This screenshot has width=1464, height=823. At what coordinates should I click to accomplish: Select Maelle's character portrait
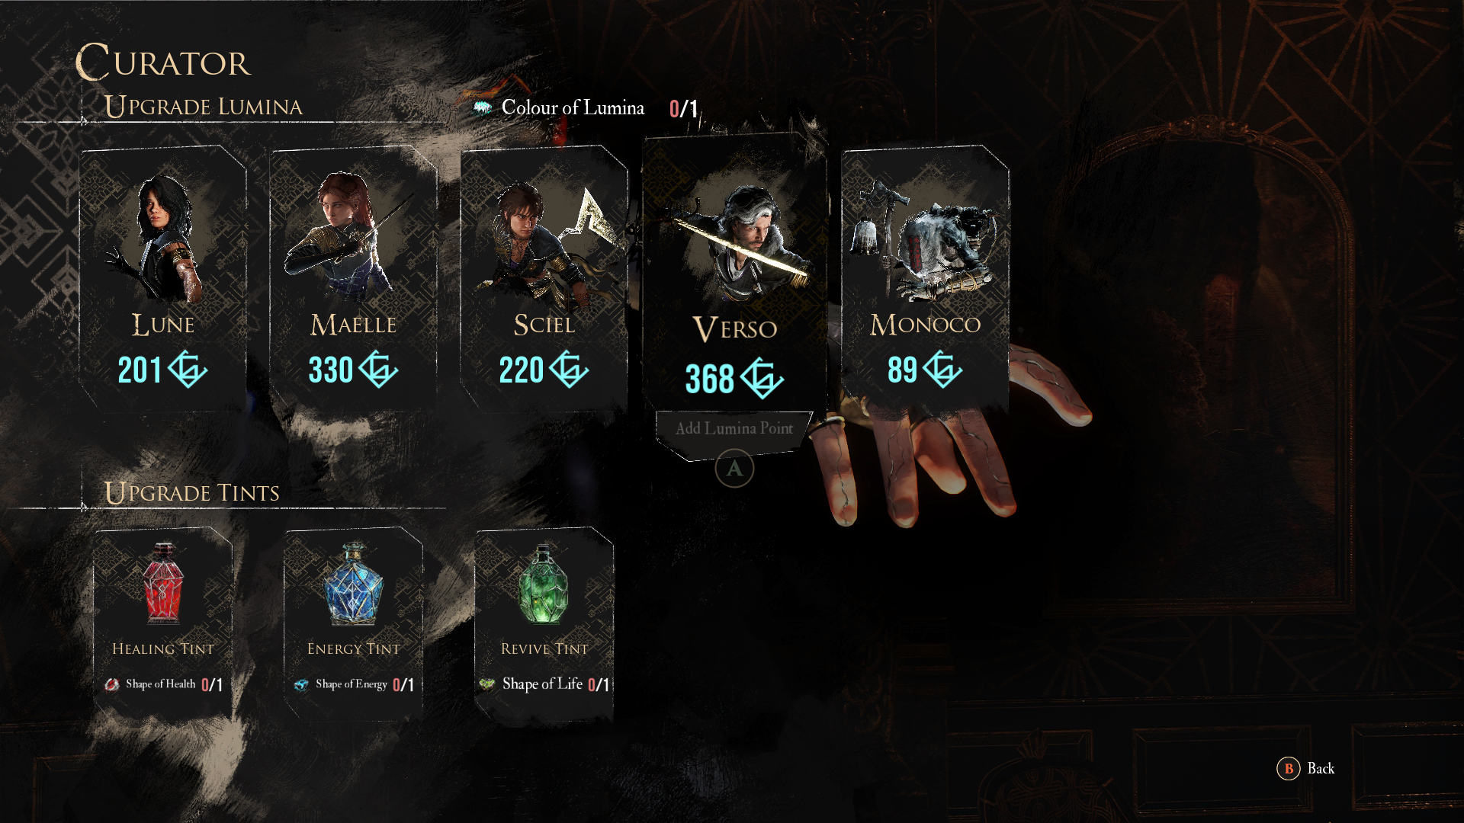(x=352, y=238)
